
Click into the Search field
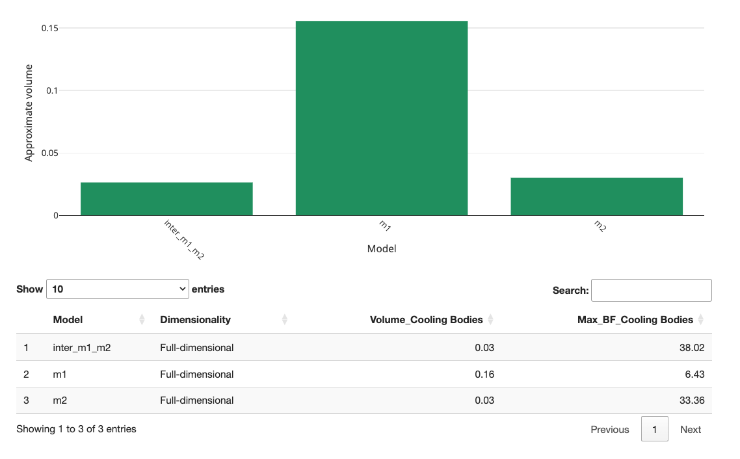click(x=651, y=290)
